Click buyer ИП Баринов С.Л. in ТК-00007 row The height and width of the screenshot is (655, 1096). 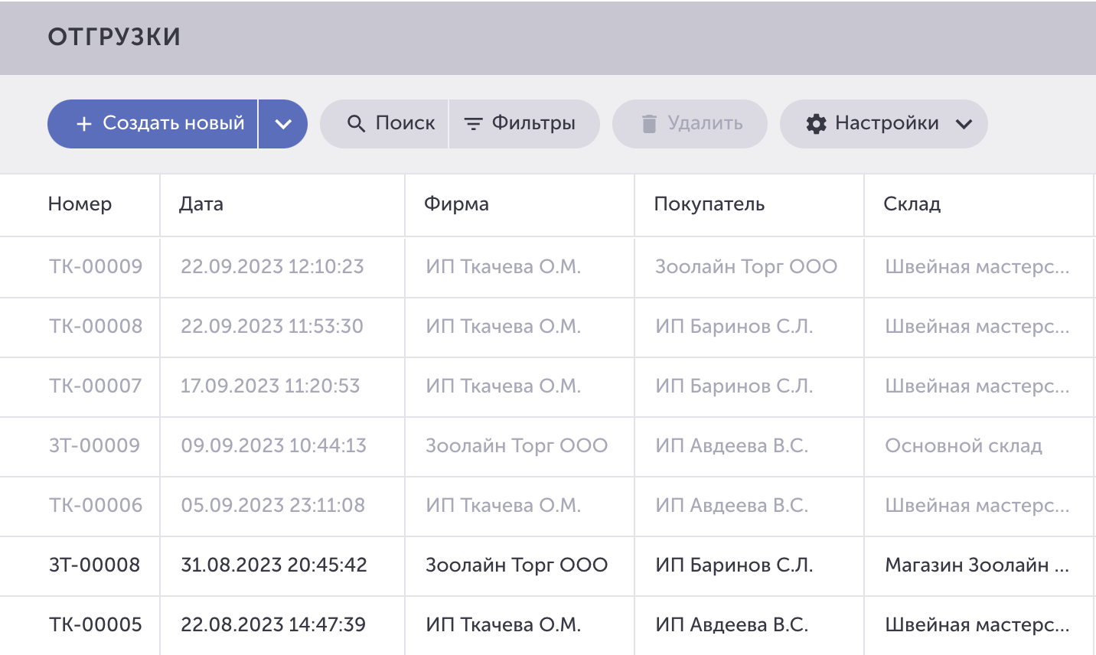click(x=734, y=386)
